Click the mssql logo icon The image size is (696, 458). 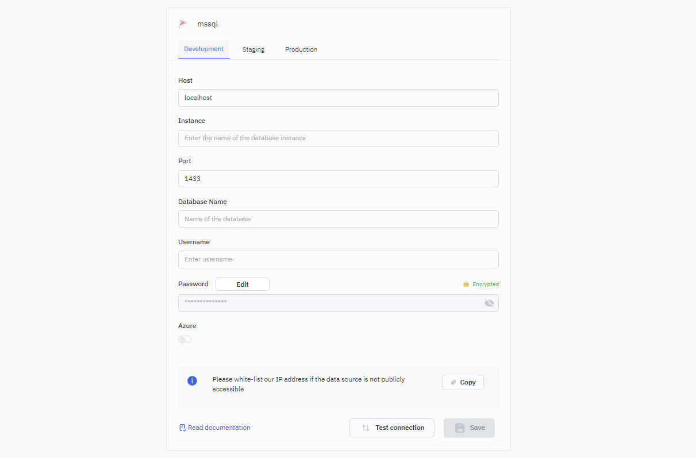[x=182, y=24]
